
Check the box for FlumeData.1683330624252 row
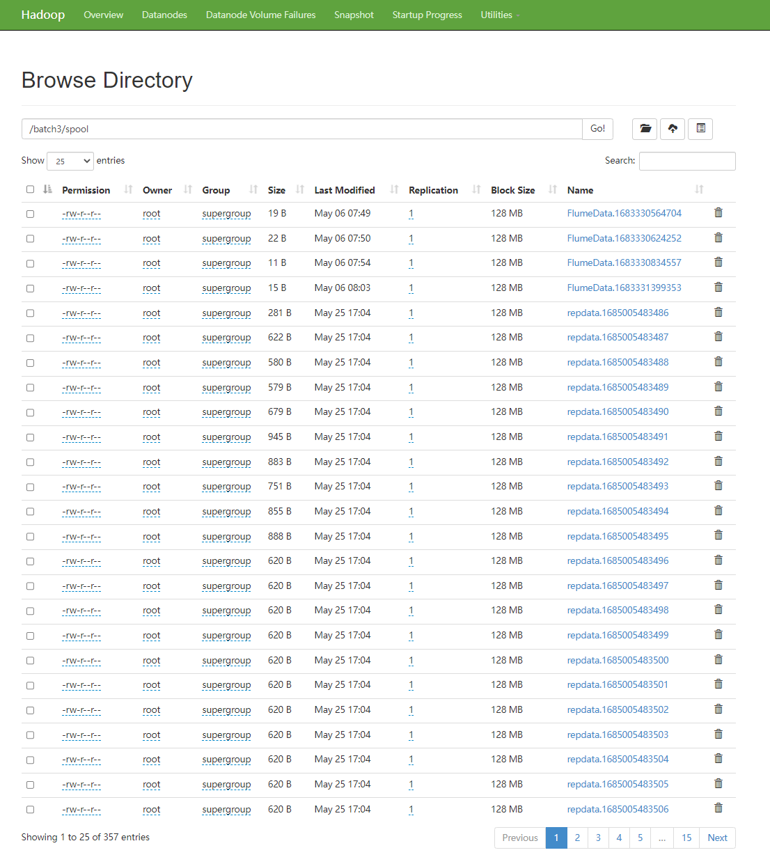[x=30, y=239]
